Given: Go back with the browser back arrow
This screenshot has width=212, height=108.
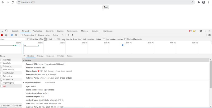Looking at the screenshot, I should coord(3,2).
